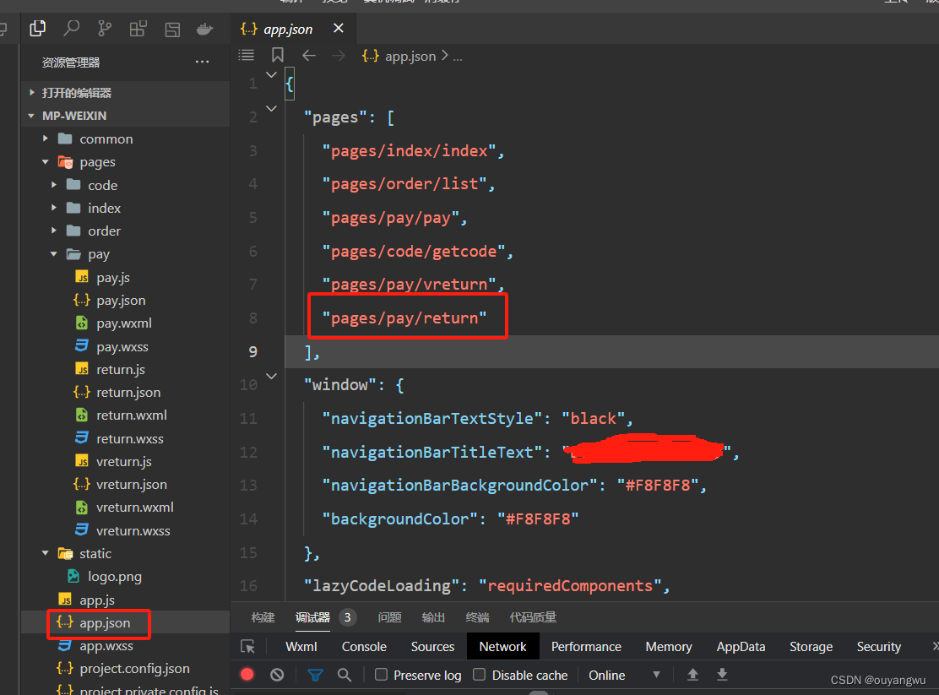The image size is (939, 695).
Task: Select the element inspector arrow icon
Action: pyautogui.click(x=247, y=647)
